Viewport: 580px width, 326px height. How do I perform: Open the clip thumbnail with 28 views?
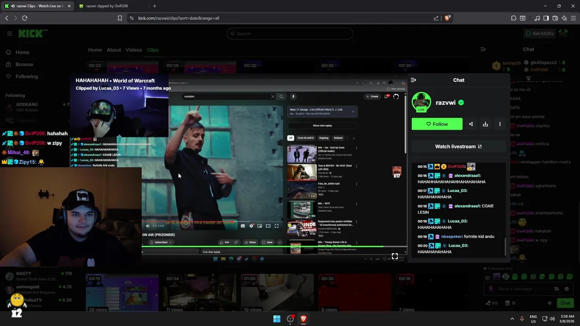pyautogui.click(x=122, y=293)
